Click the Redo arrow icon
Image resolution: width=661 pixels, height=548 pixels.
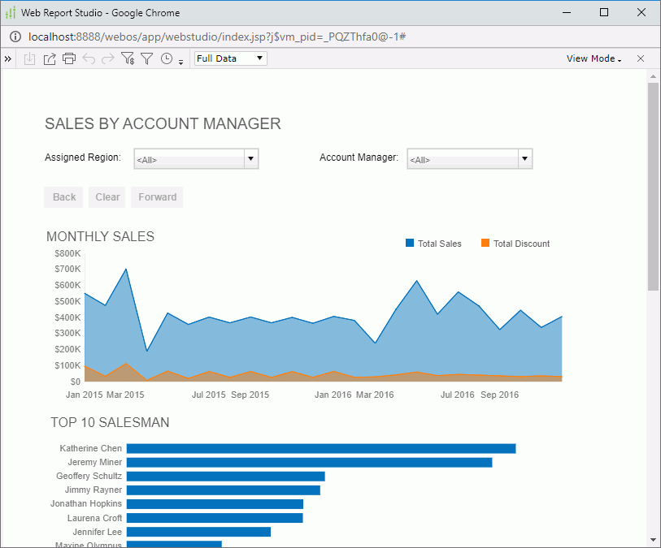click(107, 58)
